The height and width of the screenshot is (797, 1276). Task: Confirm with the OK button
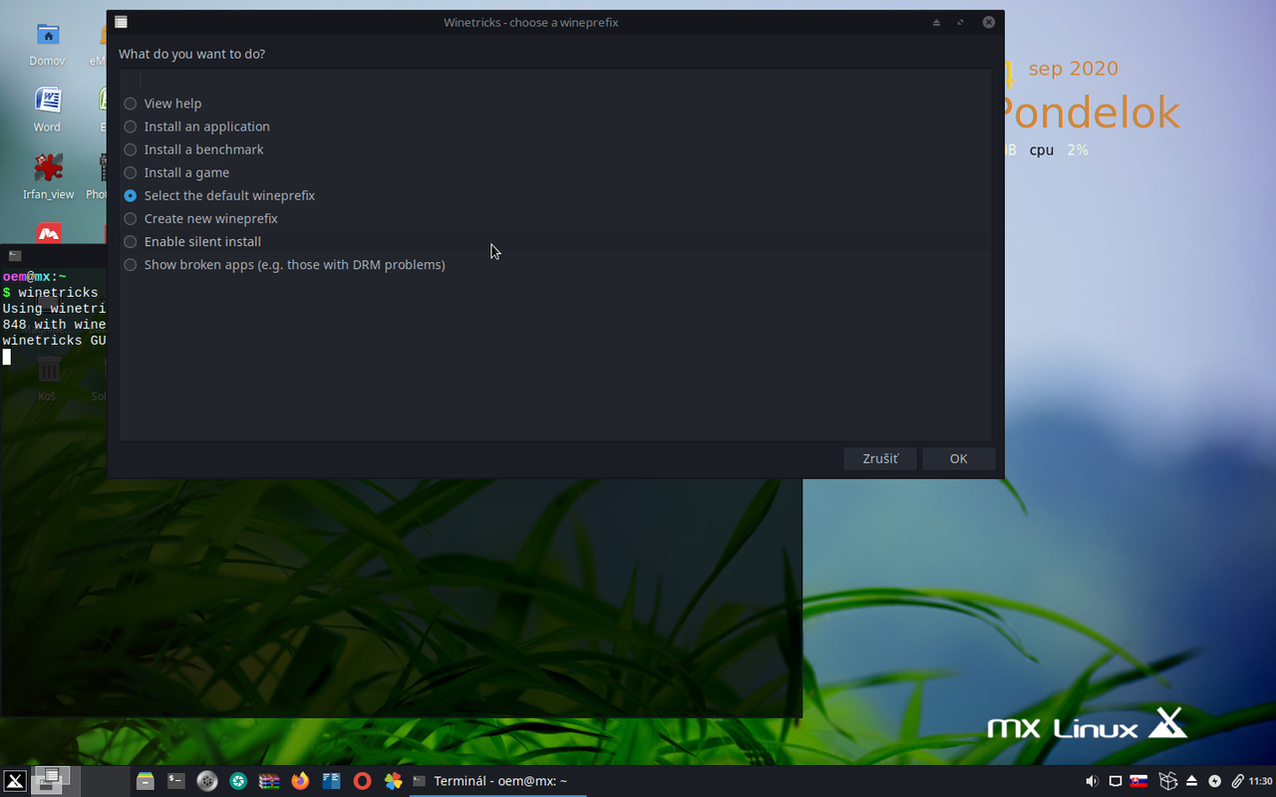click(959, 458)
